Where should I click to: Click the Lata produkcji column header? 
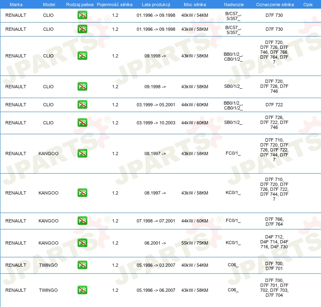[x=156, y=5]
